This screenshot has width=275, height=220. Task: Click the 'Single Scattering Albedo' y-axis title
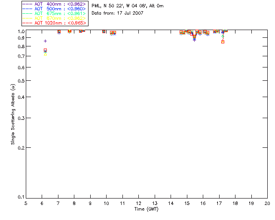pos(13,114)
